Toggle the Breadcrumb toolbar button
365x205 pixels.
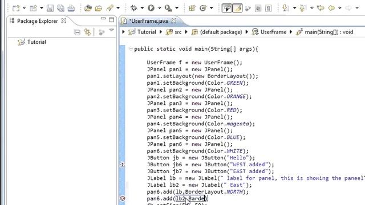pyautogui.click(x=227, y=8)
